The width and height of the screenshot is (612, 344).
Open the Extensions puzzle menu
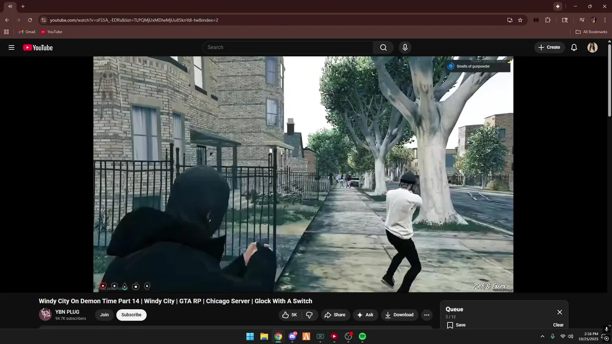tap(548, 20)
